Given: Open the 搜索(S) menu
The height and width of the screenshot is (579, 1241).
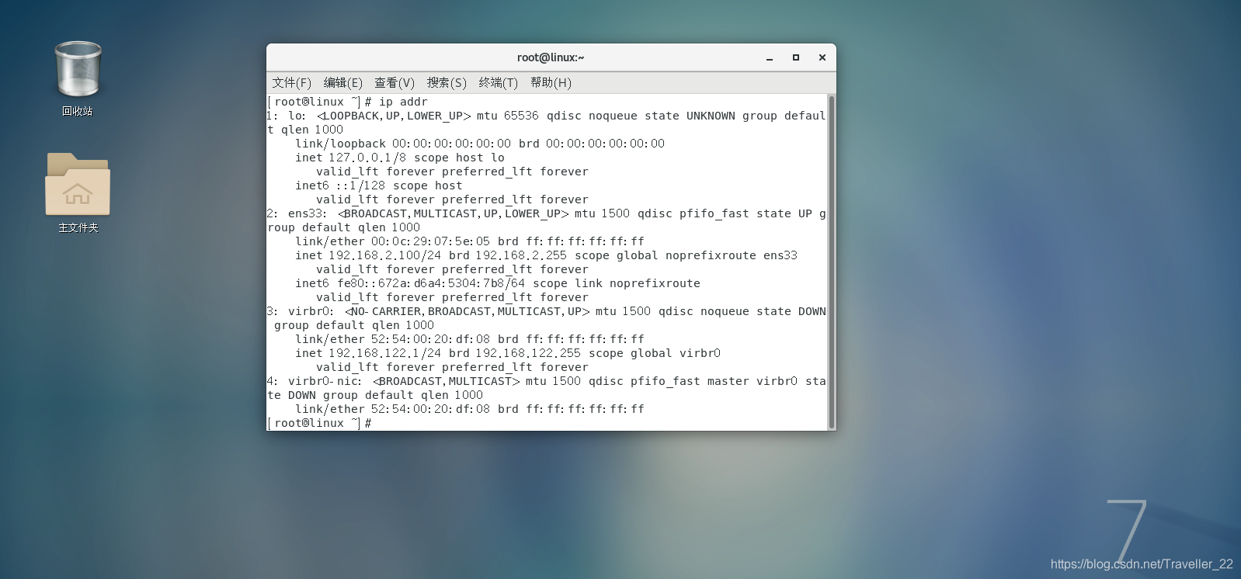Looking at the screenshot, I should 447,83.
